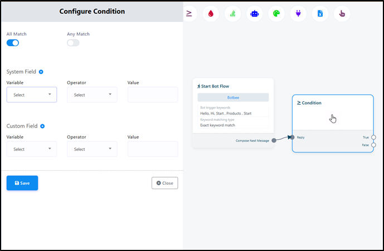Click the green palette icon

click(x=276, y=13)
